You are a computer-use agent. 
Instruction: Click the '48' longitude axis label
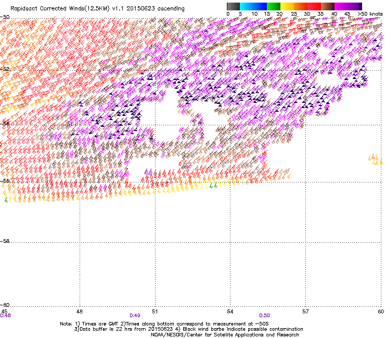pyautogui.click(x=80, y=311)
